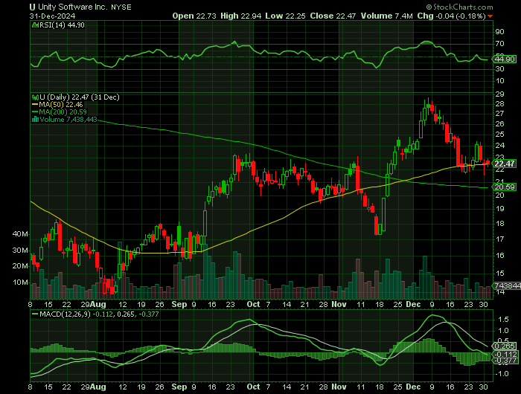Image resolution: width=521 pixels, height=394 pixels.
Task: Click the 40M volume axis label
Action: click(20, 234)
